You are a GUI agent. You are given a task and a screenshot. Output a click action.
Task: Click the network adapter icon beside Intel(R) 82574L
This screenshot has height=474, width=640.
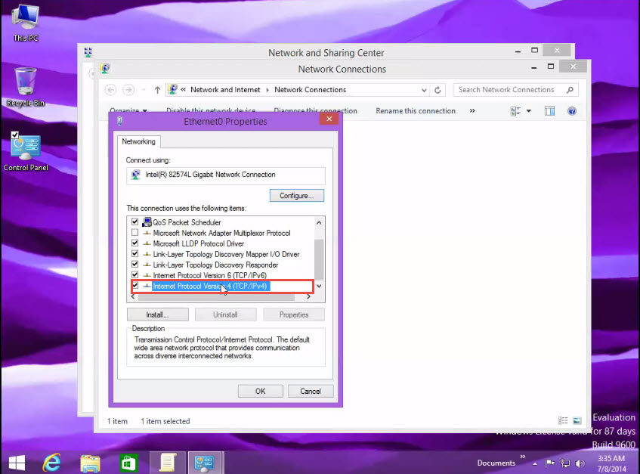[136, 175]
